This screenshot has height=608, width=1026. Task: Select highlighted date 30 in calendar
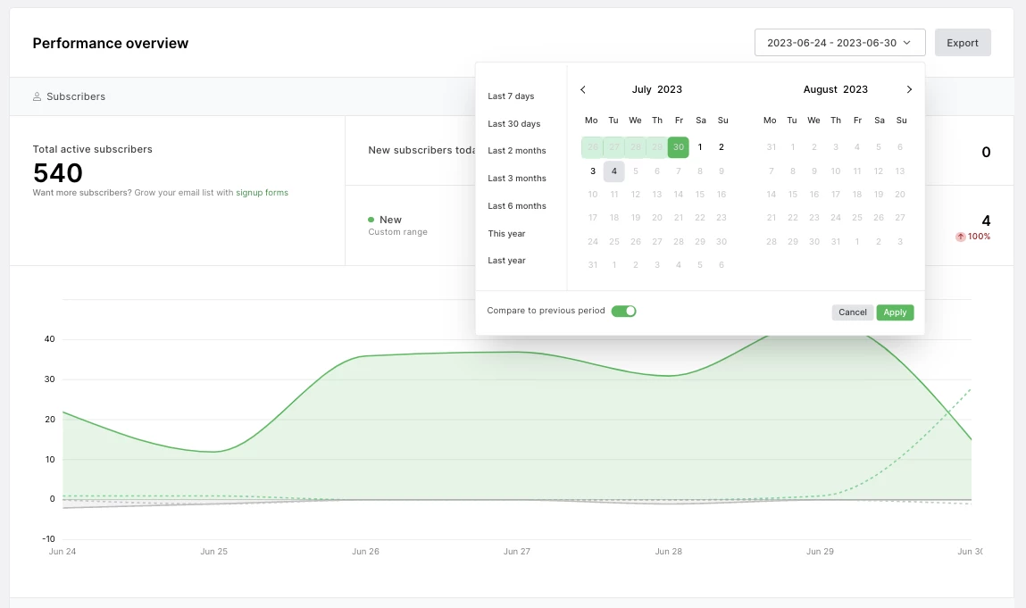[x=679, y=147]
